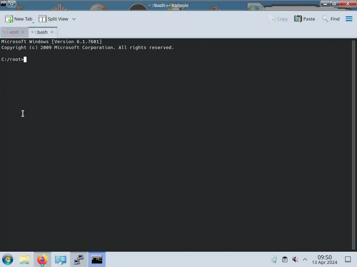Click the muted volume tray icon

(x=295, y=259)
